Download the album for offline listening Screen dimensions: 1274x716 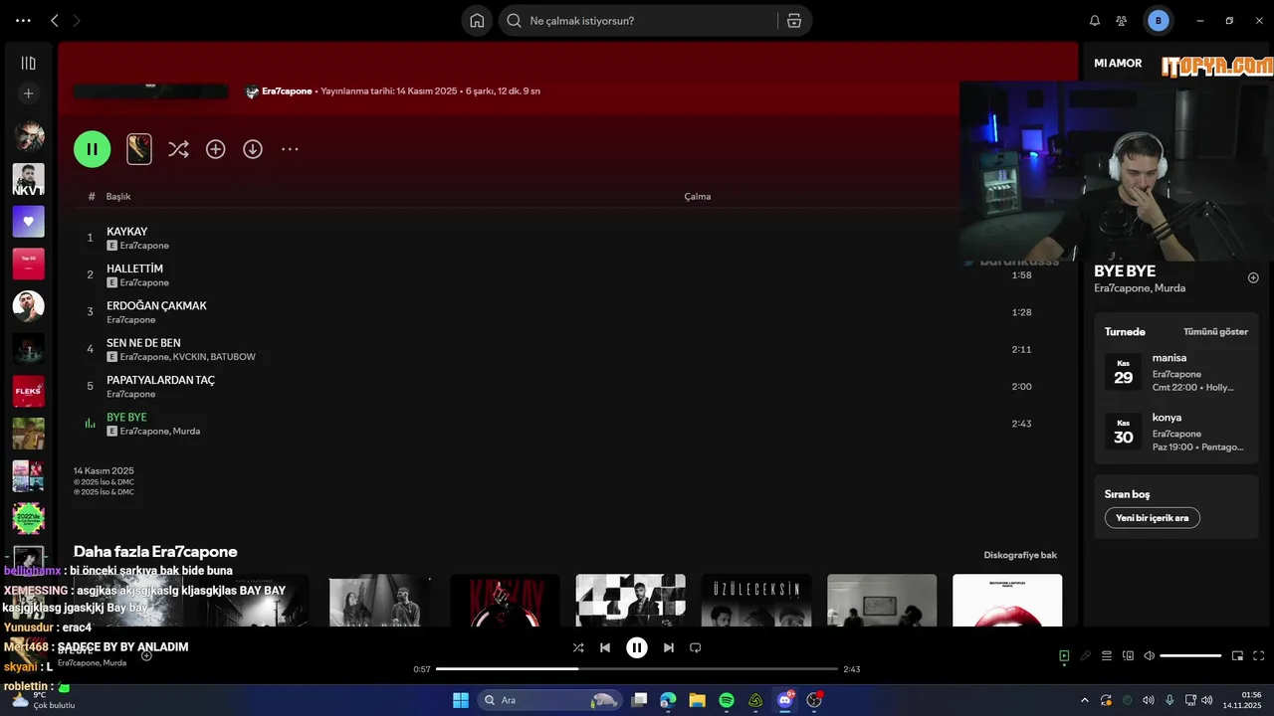[x=253, y=149]
